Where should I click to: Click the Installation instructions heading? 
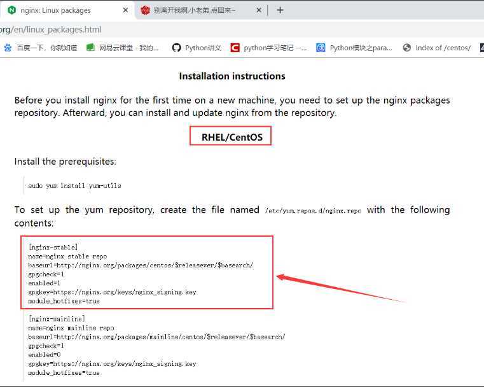(232, 76)
